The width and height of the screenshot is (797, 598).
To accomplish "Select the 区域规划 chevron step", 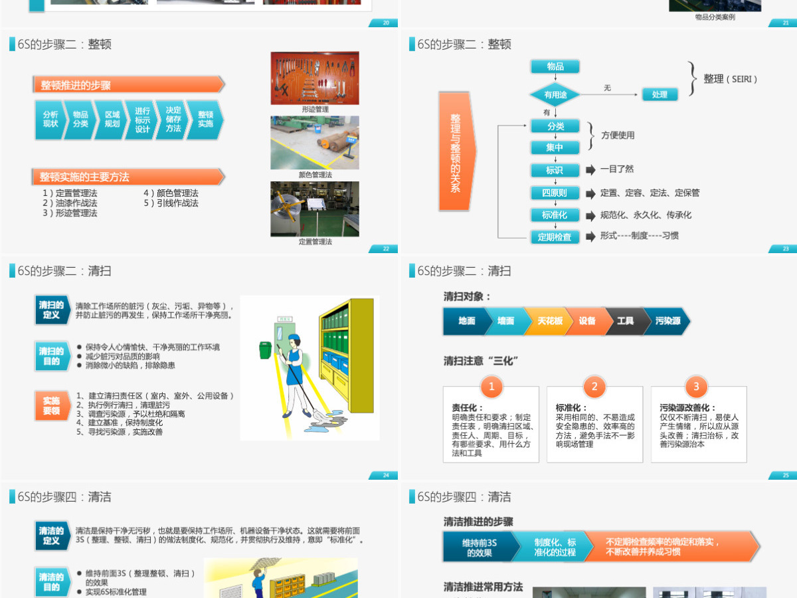I will pos(112,120).
